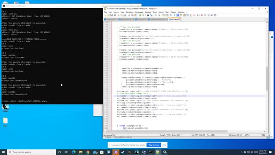Image resolution: width=275 pixels, height=155 pixels.
Task: Click the editor scrollbar down arrow
Action: [267, 129]
